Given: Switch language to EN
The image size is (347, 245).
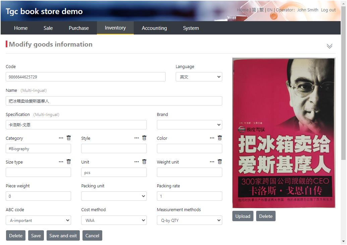Looking at the screenshot, I should [x=270, y=10].
